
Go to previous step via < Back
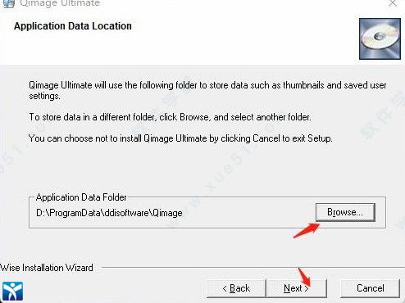[x=236, y=288]
